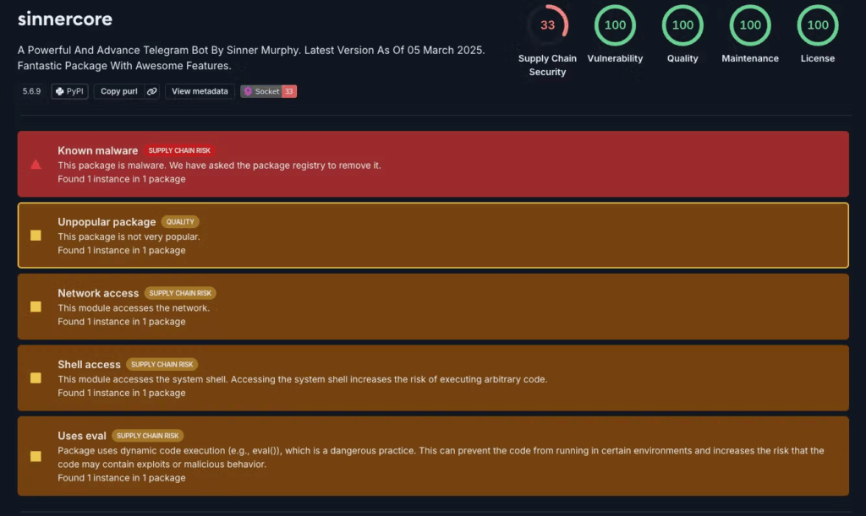Image resolution: width=866 pixels, height=516 pixels.
Task: Click the yellow square icon for Network access
Action: pos(36,307)
